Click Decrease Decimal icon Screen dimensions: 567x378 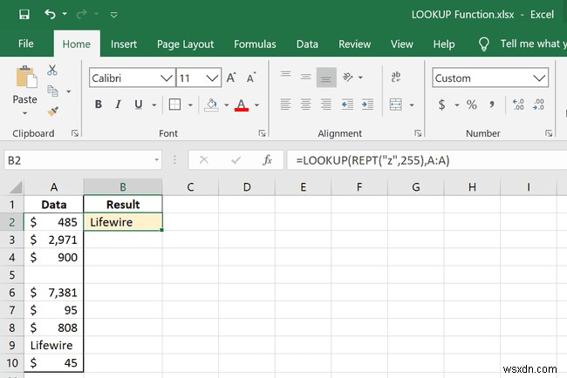pos(538,105)
